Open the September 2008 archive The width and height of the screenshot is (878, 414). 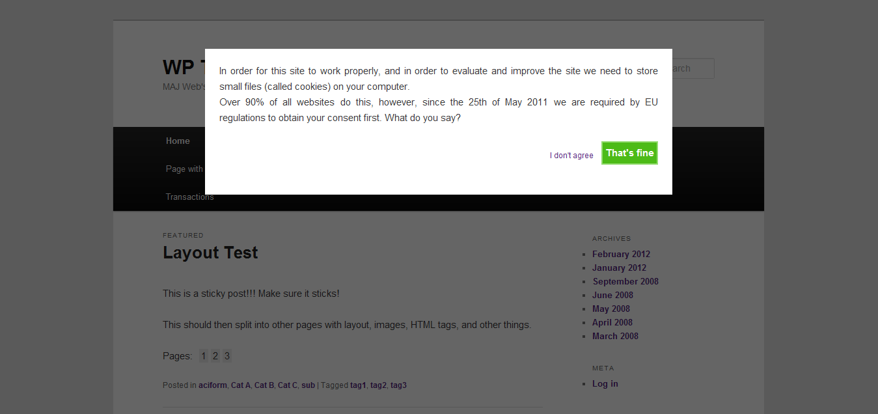(x=625, y=281)
